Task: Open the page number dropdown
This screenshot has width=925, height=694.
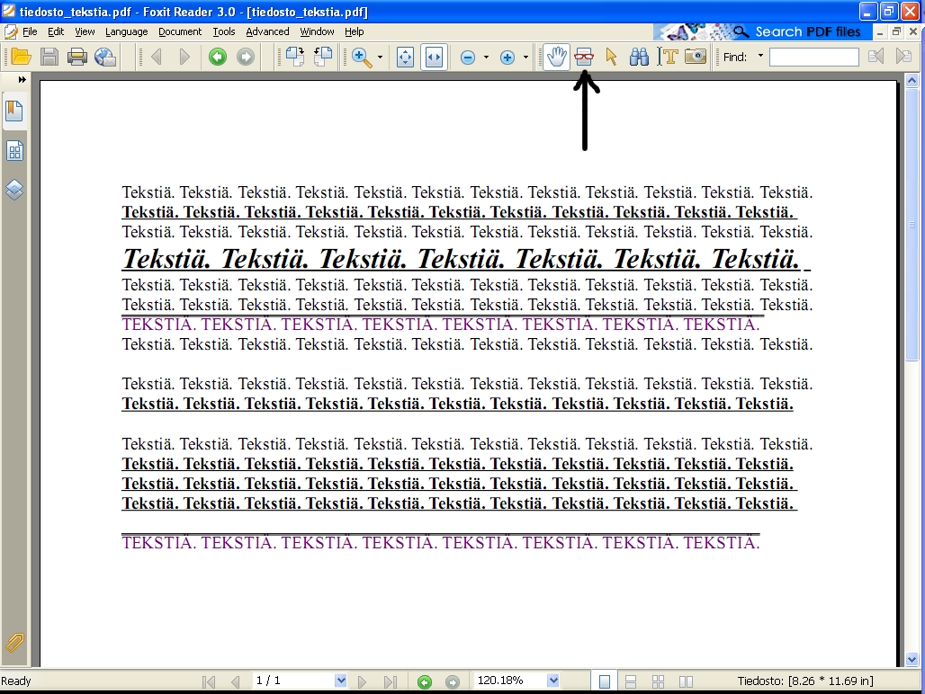Action: (340, 681)
